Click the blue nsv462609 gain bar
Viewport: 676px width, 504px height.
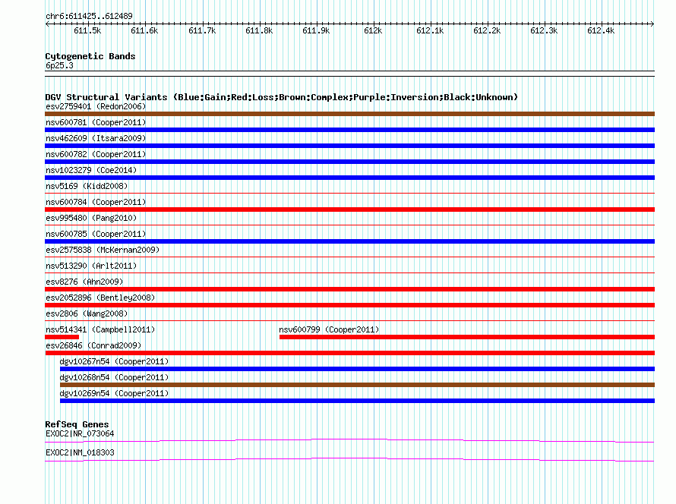349,146
